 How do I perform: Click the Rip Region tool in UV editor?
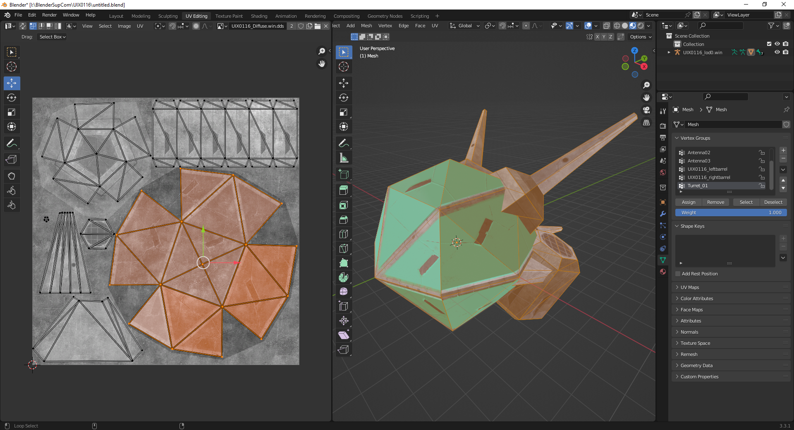click(12, 160)
